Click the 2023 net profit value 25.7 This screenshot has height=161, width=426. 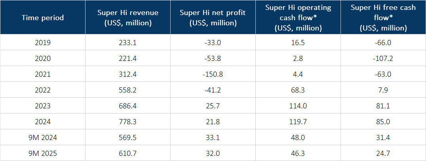[x=213, y=106]
